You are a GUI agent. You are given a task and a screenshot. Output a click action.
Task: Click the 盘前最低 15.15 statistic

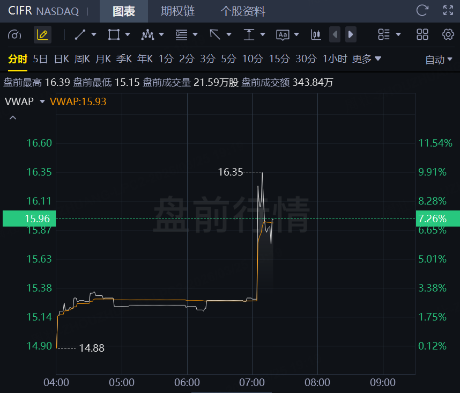click(106, 83)
